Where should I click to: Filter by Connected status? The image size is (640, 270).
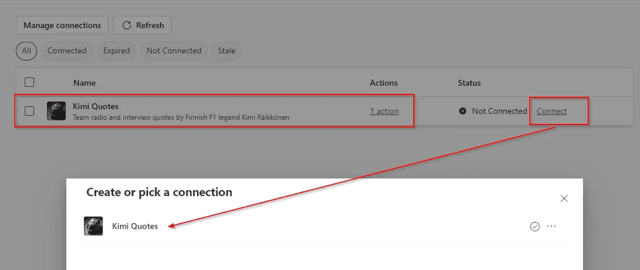pos(67,51)
